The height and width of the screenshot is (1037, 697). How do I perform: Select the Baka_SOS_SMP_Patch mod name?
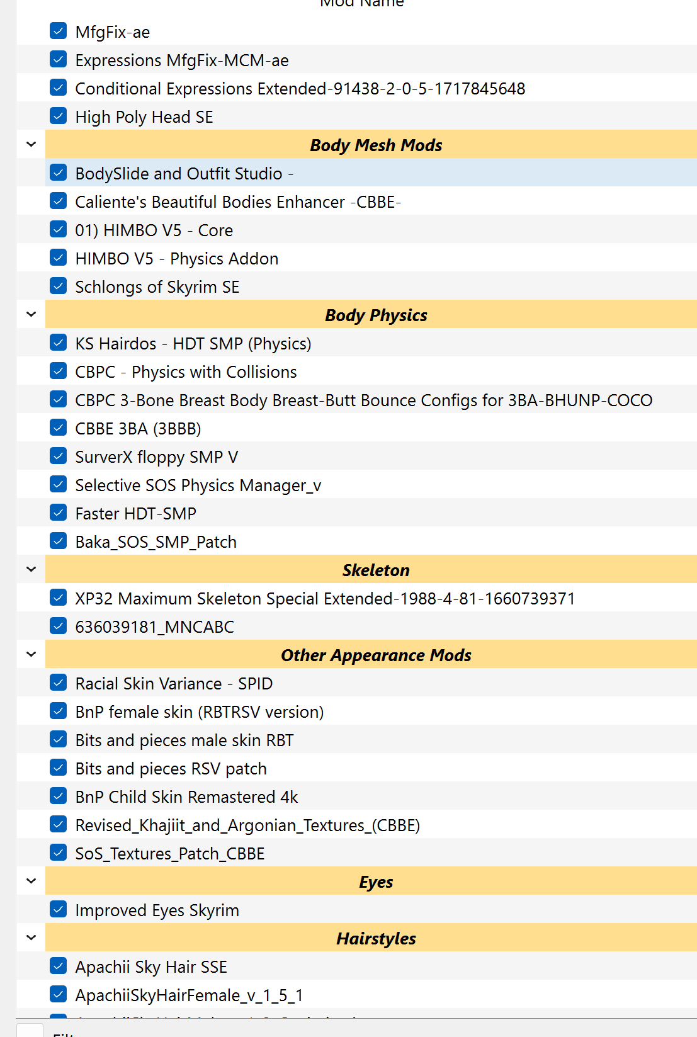coord(156,542)
